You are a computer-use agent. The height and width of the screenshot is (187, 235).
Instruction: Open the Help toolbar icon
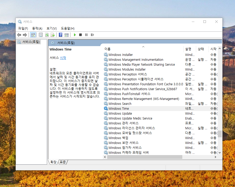point(60,35)
